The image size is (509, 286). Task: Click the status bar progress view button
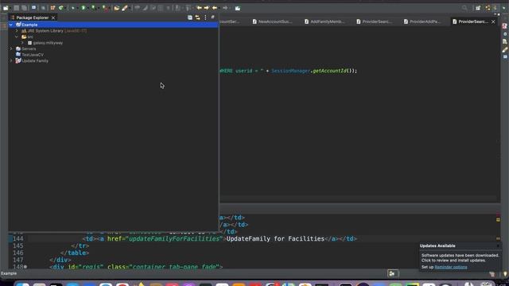tap(392, 273)
